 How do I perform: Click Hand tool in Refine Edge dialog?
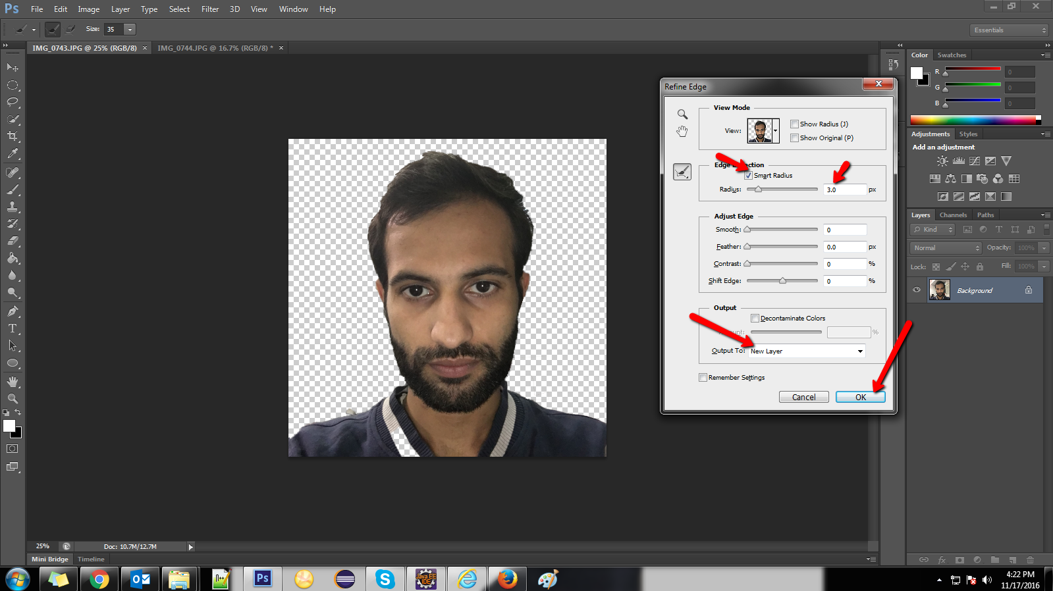pyautogui.click(x=682, y=132)
